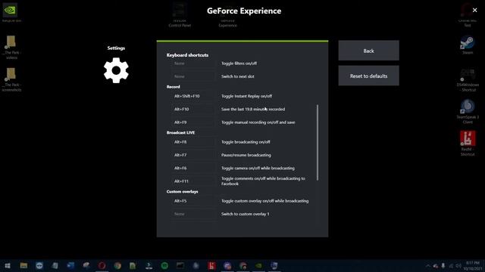Click the shortcuts list scrollbar
485x272 pixels.
318,143
